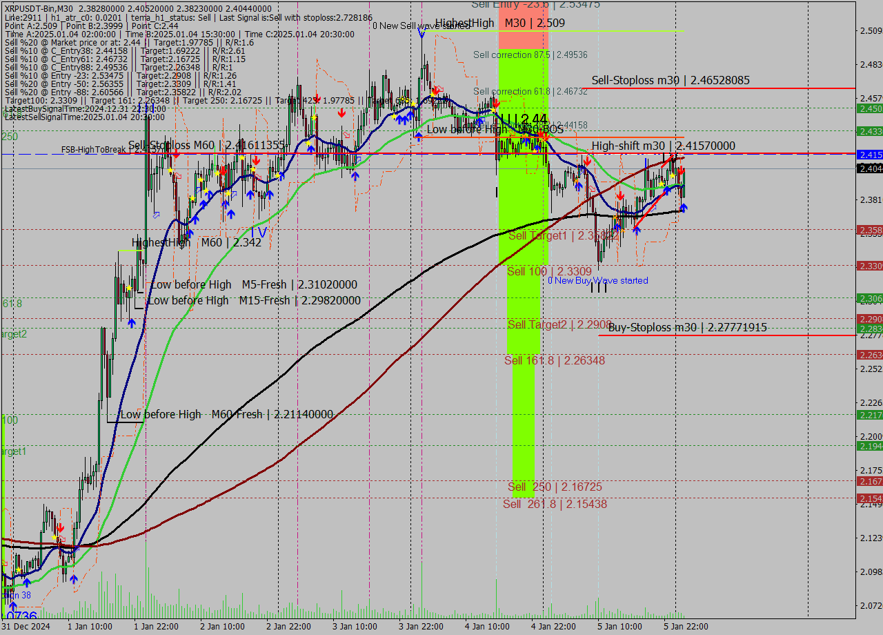Click the red 2.358 price tag
The image size is (883, 635).
pyautogui.click(x=870, y=230)
